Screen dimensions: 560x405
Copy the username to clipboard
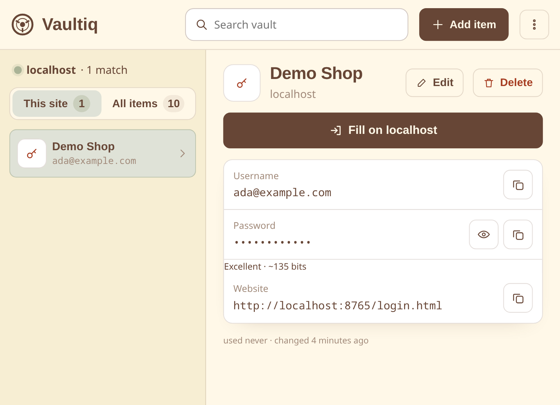click(518, 185)
